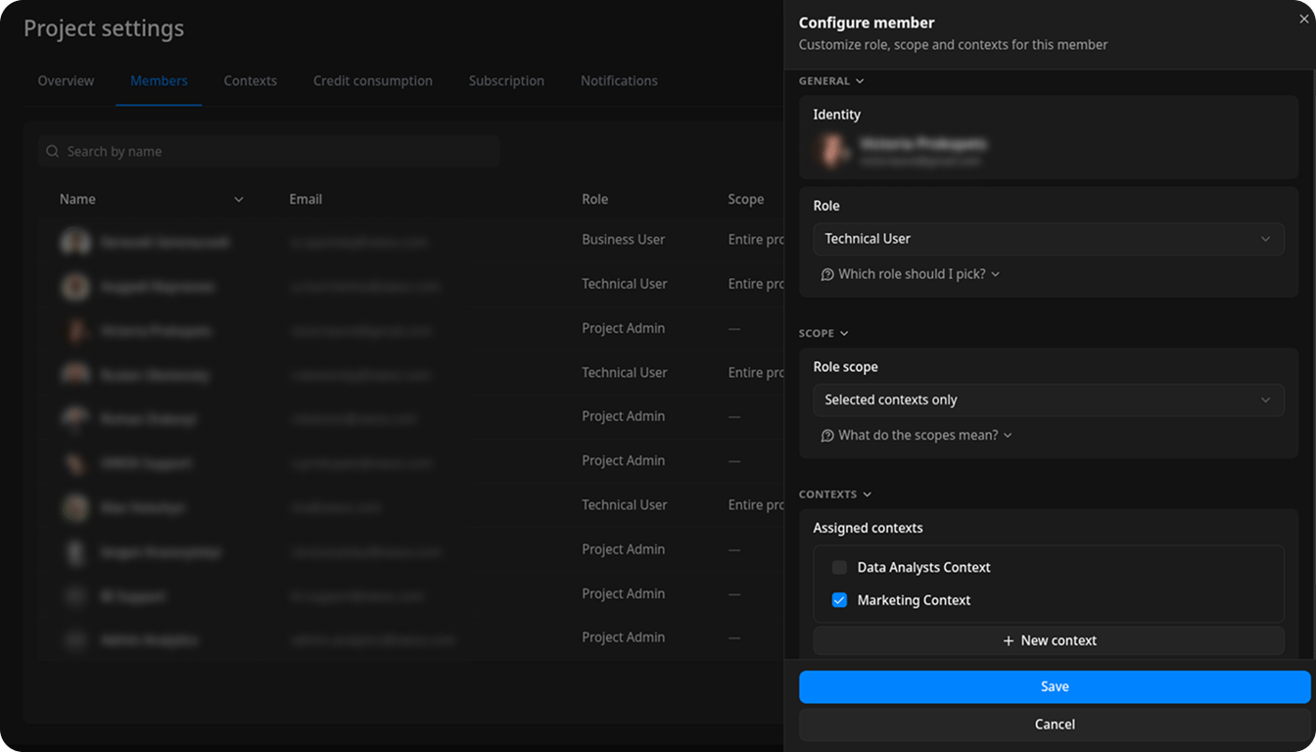Click the chat icon beside 'What do the scopes mean?'
The width and height of the screenshot is (1316, 752).
pos(827,435)
